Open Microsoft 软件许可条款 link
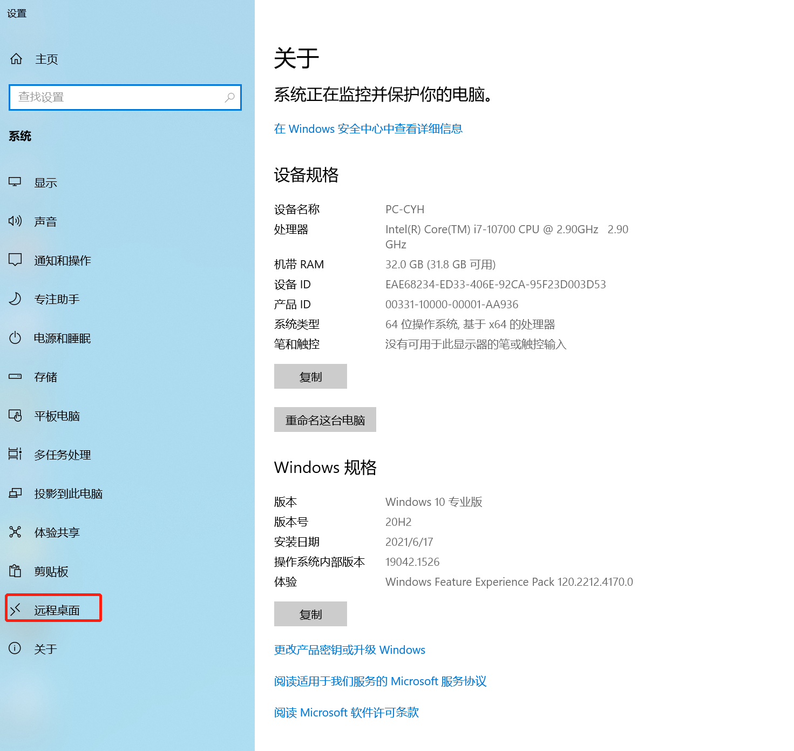 tap(347, 712)
